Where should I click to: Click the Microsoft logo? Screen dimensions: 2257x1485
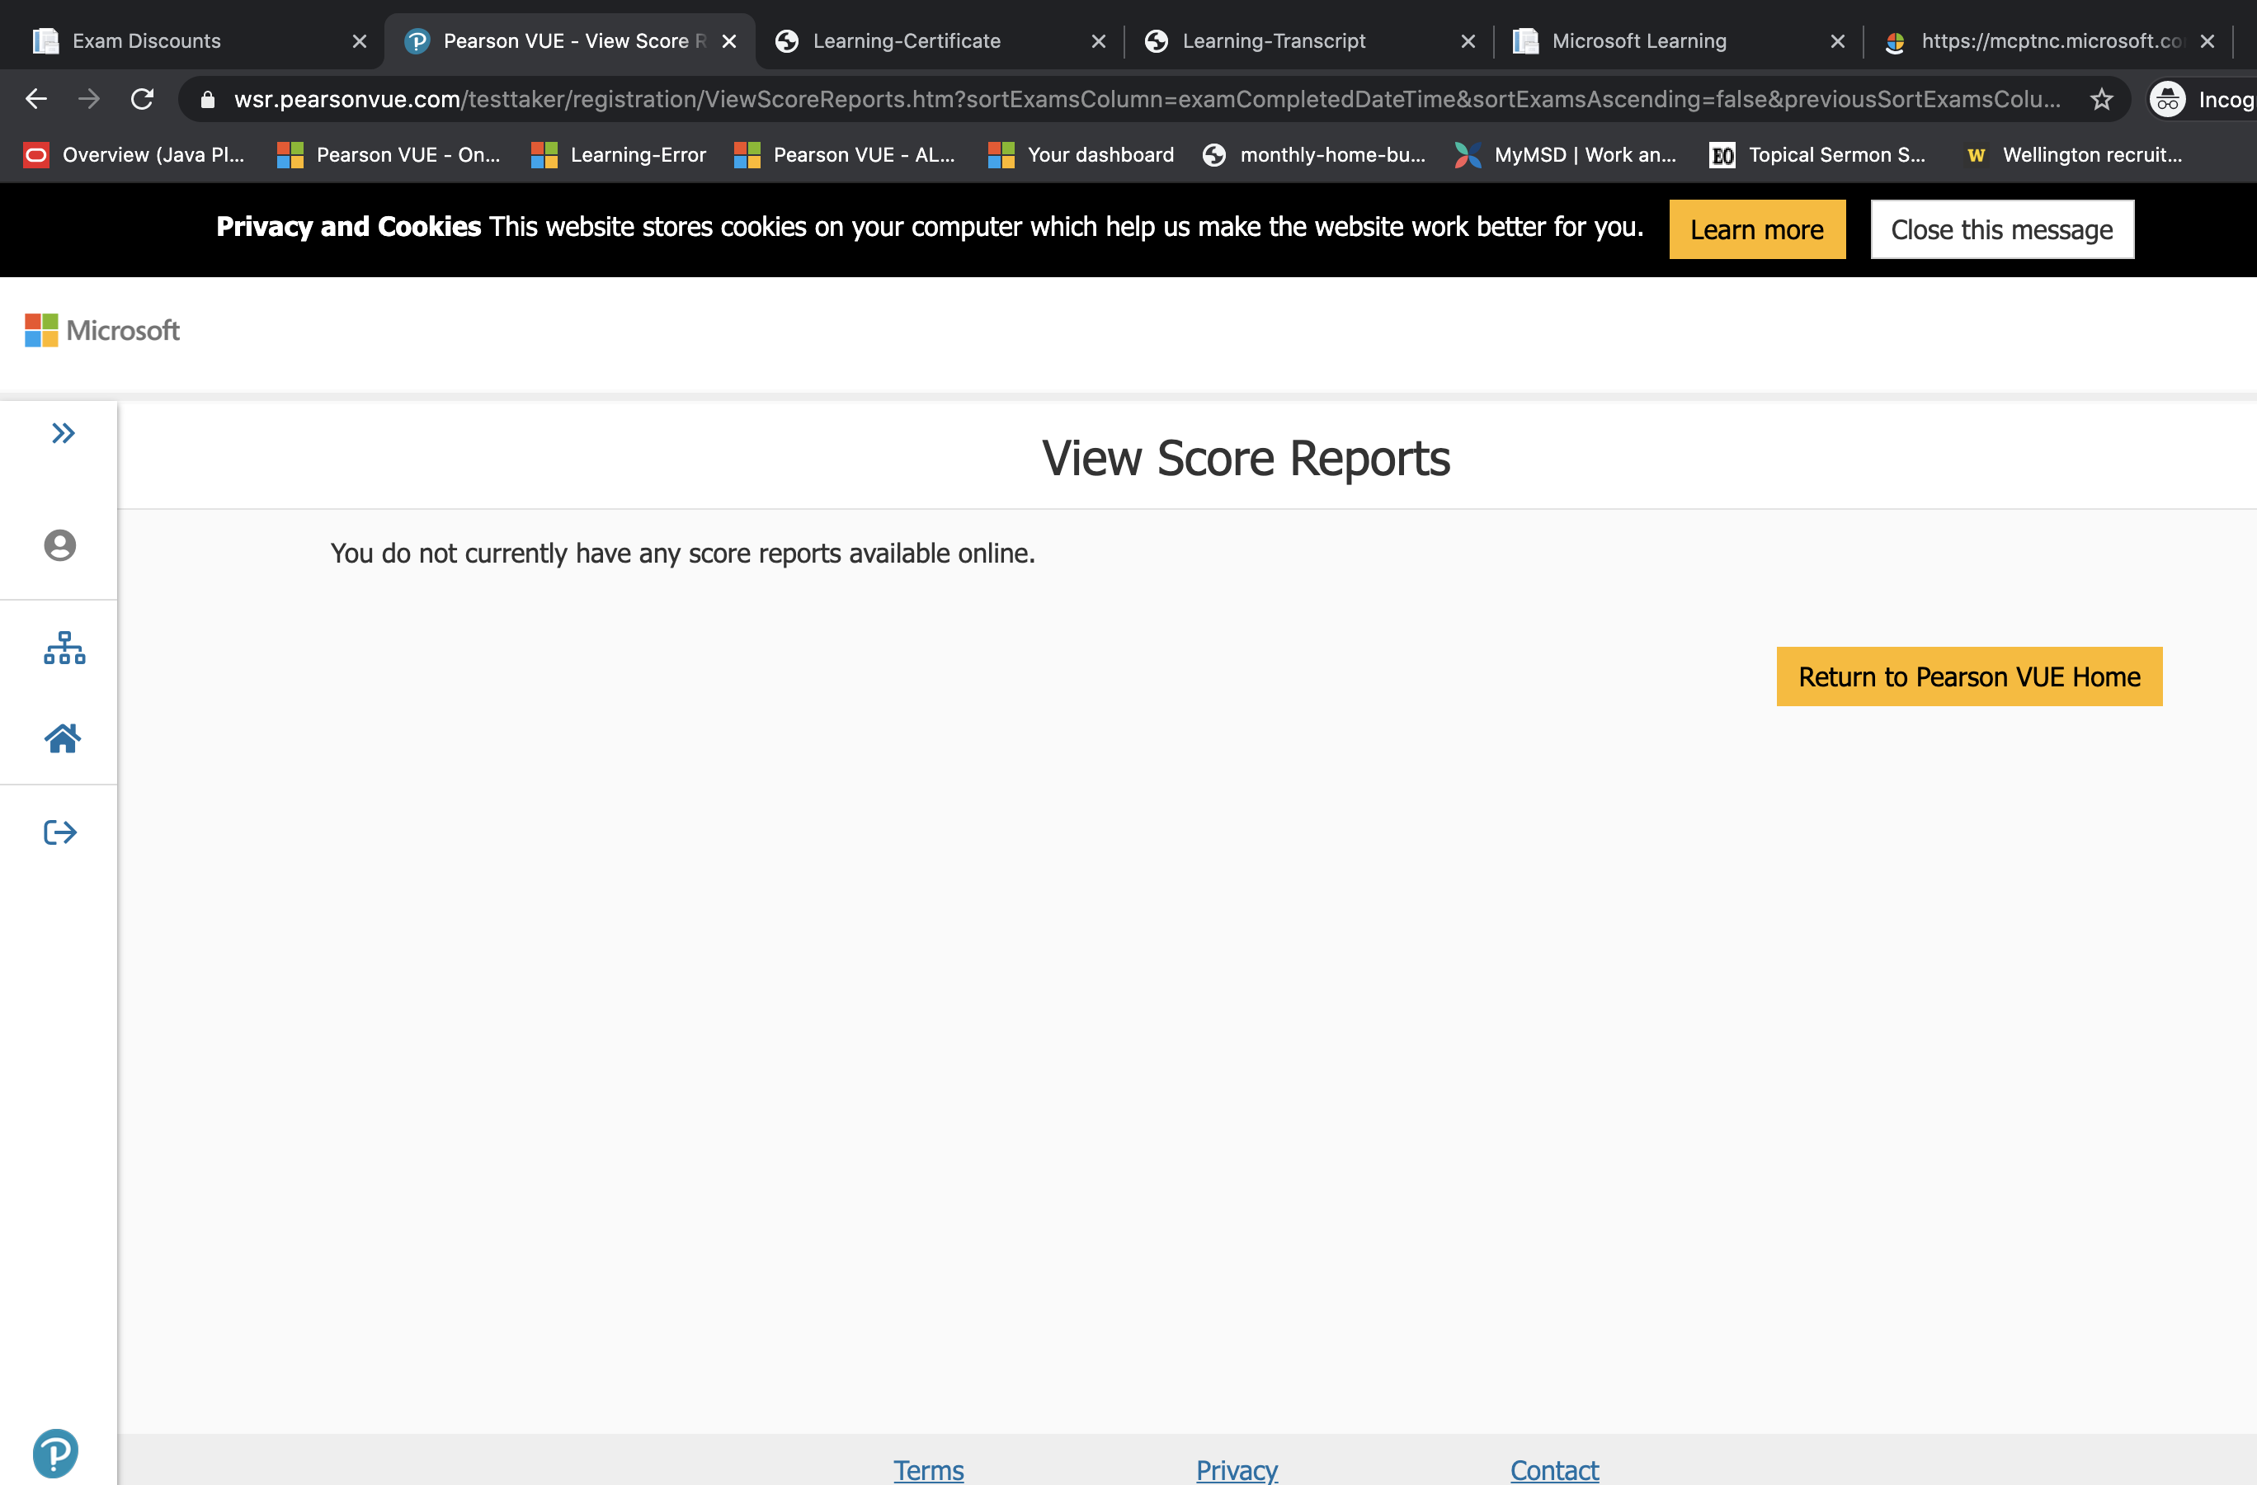click(102, 330)
